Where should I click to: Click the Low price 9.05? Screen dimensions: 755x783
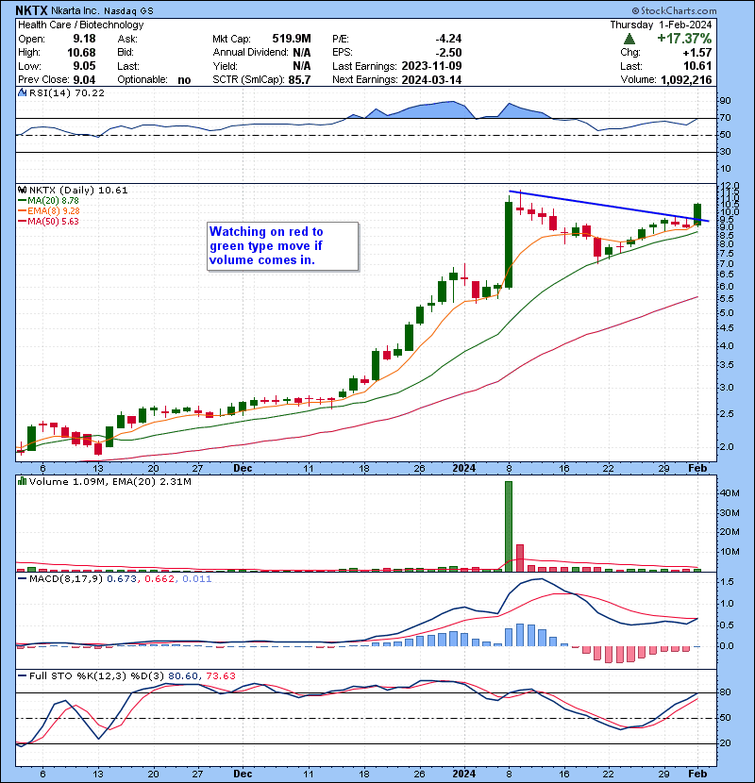pyautogui.click(x=84, y=66)
